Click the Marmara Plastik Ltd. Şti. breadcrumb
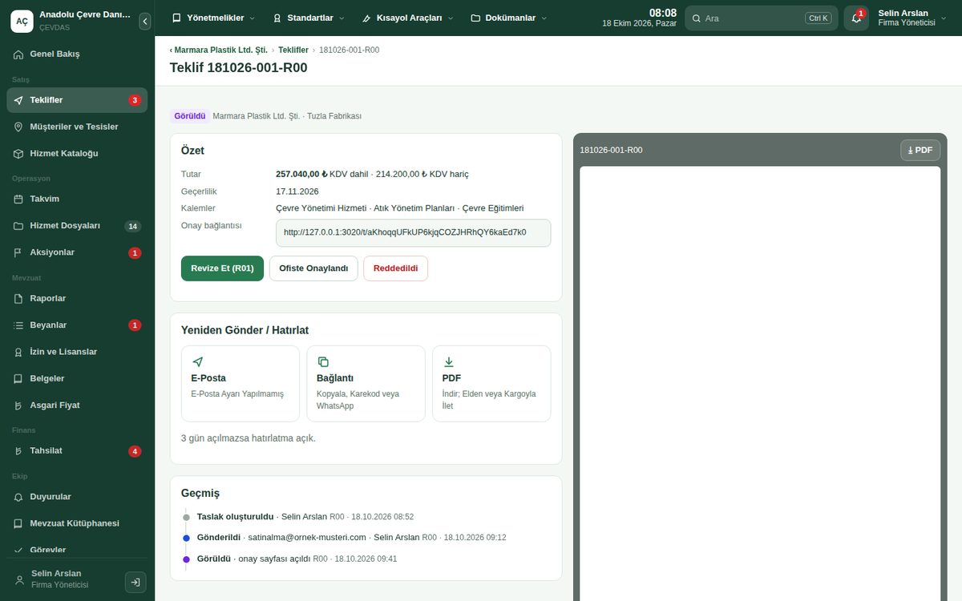The width and height of the screenshot is (962, 601). (219, 50)
